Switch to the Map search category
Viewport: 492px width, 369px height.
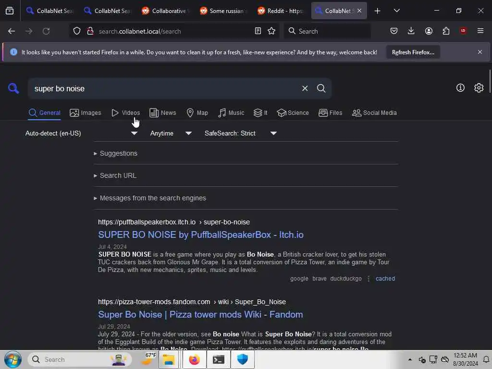pyautogui.click(x=197, y=112)
